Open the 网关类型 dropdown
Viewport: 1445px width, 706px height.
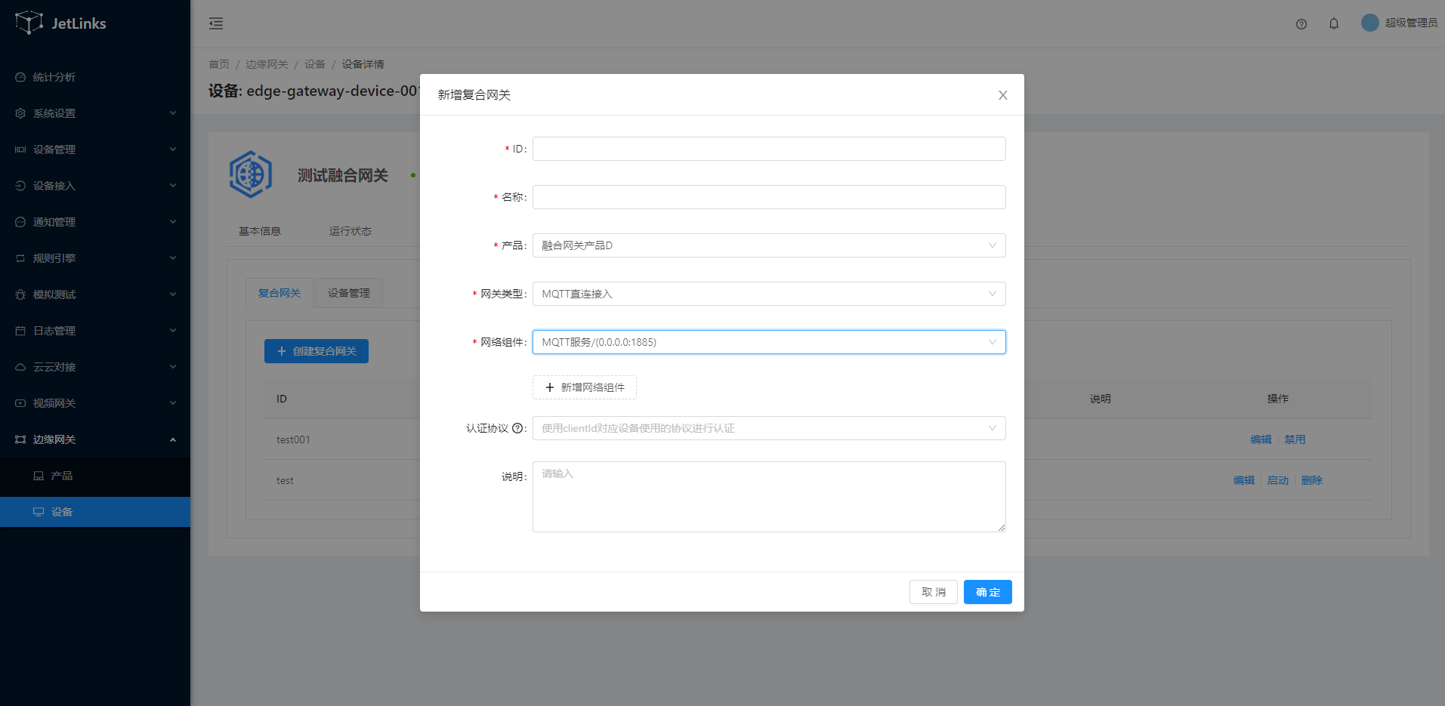[768, 294]
